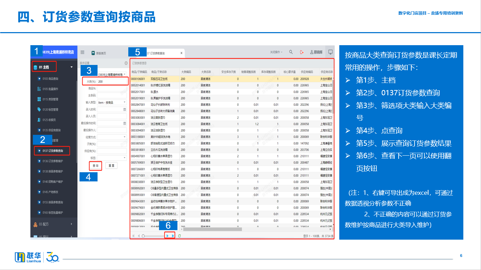Image resolution: width=481 pixels, height=270 pixels.
Task: Click the monitor screen icon at top right
Action: 330,52
